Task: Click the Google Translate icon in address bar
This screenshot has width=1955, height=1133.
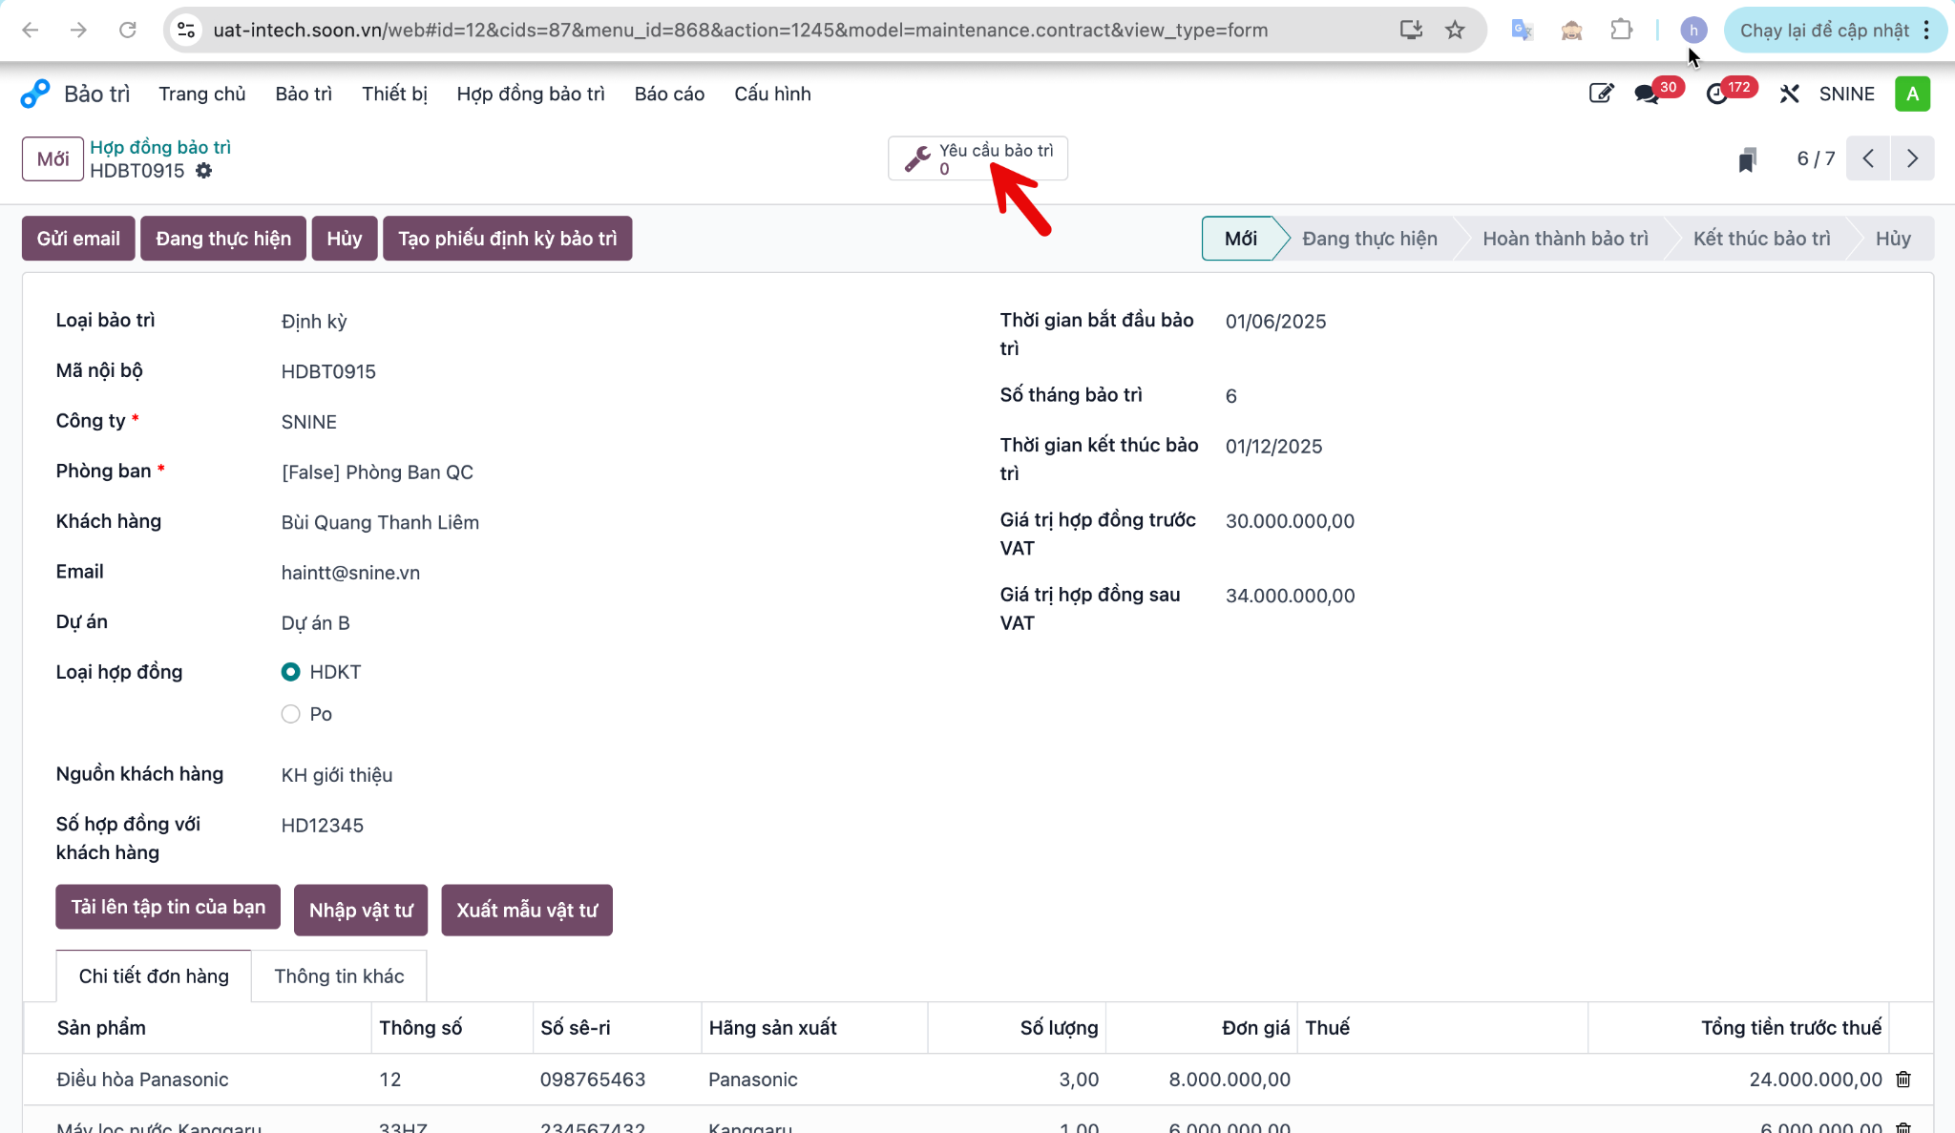Action: coord(1522,30)
